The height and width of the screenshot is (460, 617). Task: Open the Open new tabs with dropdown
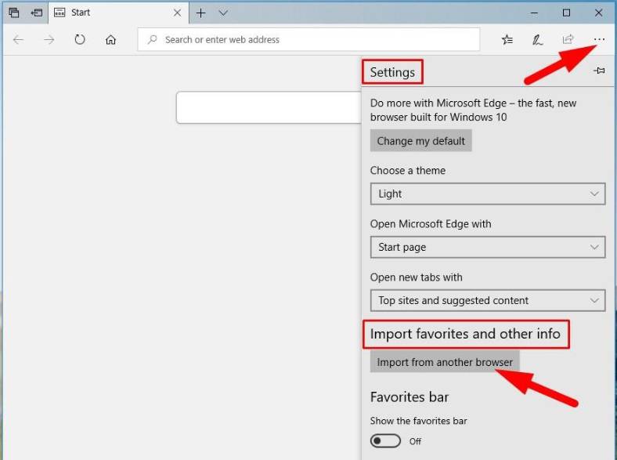click(x=488, y=300)
